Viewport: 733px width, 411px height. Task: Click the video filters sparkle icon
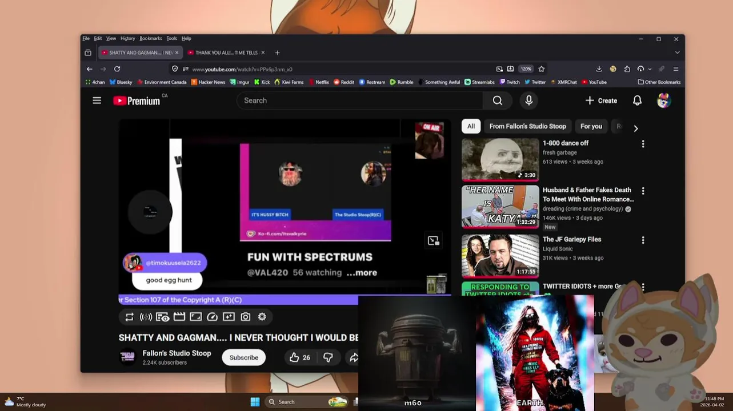coord(229,317)
